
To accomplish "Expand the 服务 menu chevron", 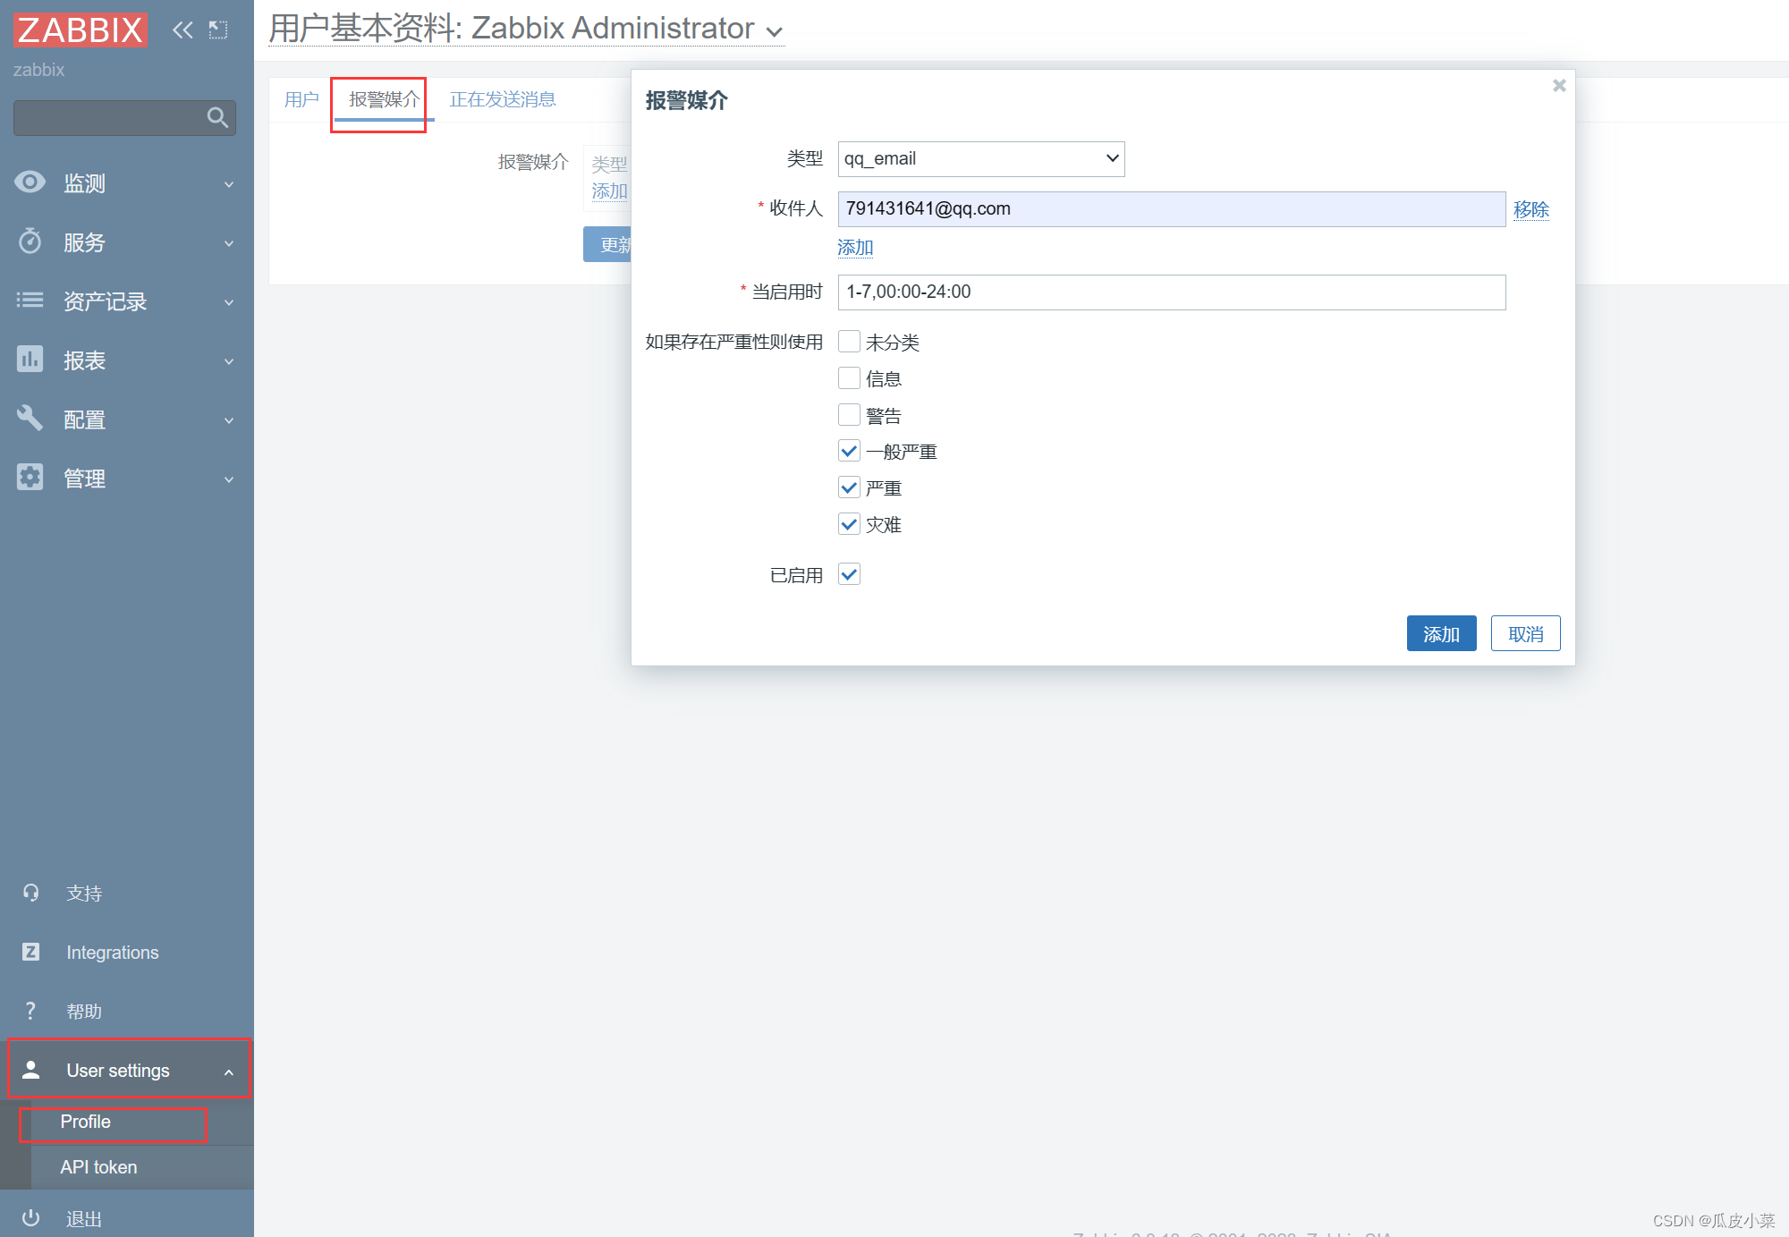I will [x=229, y=243].
